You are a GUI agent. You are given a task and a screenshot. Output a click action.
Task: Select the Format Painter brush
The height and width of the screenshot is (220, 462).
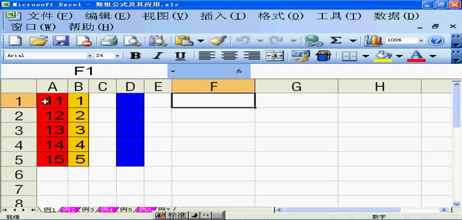pos(218,41)
